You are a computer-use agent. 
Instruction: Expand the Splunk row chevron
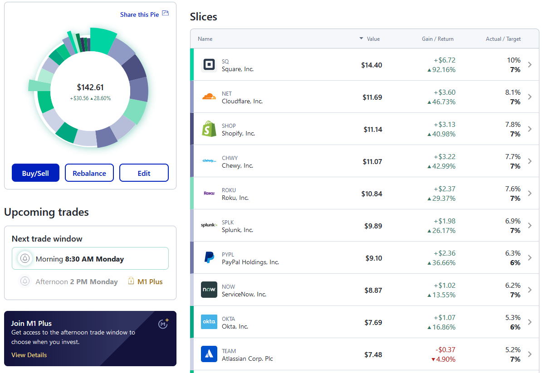click(x=529, y=226)
